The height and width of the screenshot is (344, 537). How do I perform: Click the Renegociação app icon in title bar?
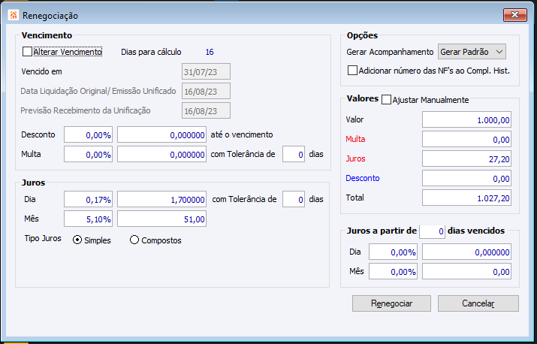[x=13, y=15]
